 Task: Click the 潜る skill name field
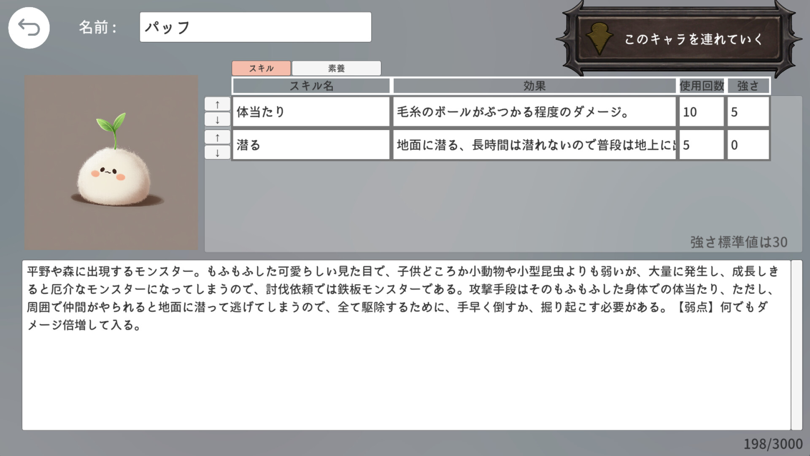click(x=311, y=145)
